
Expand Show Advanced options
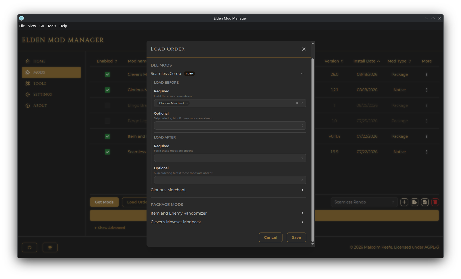(110, 228)
